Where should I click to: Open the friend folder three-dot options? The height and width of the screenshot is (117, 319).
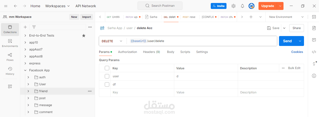90,91
